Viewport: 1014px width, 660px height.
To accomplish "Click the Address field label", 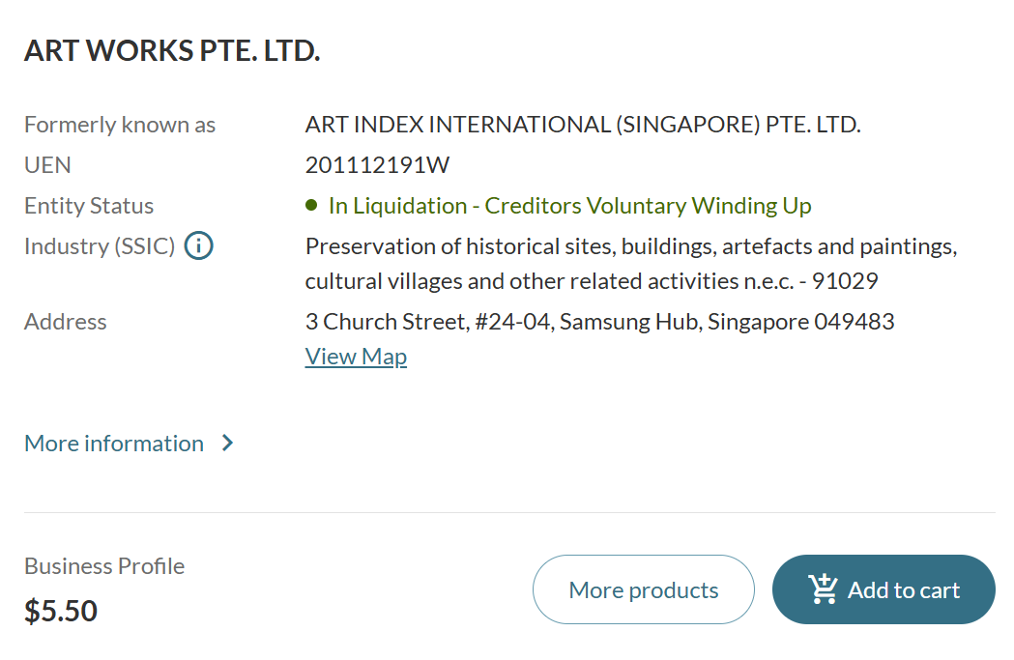I will 66,321.
